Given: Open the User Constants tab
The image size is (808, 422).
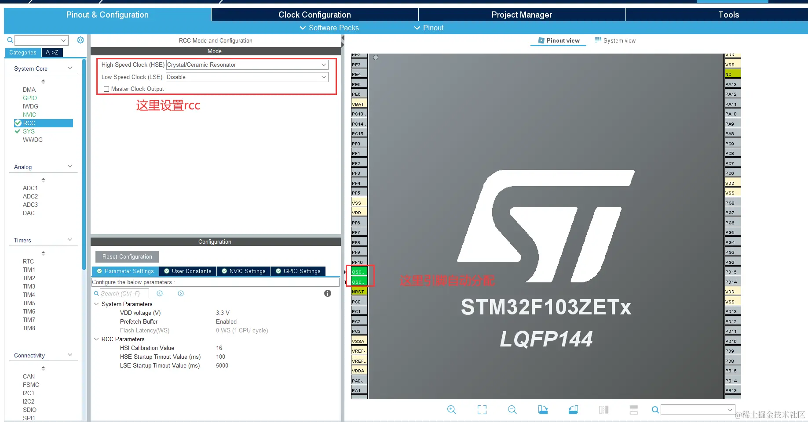Looking at the screenshot, I should click(x=188, y=271).
